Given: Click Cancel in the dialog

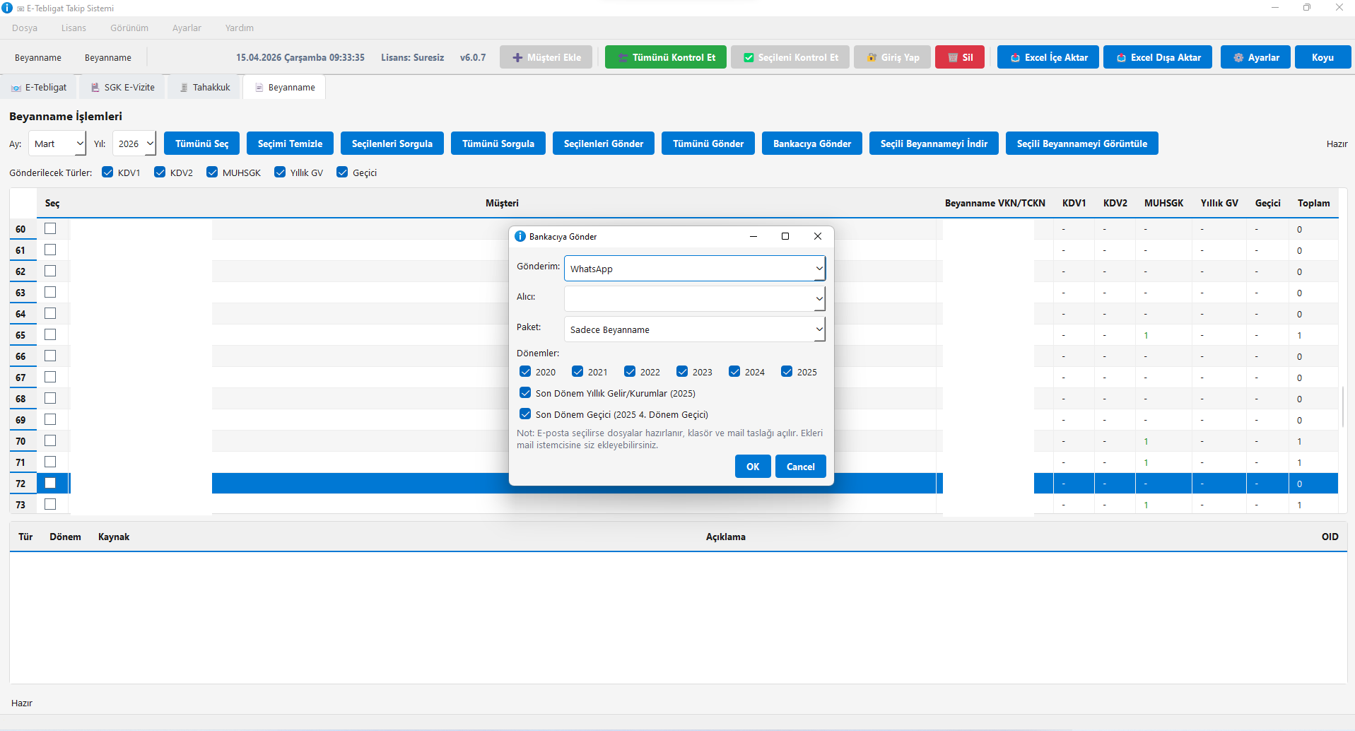Looking at the screenshot, I should [x=800, y=467].
